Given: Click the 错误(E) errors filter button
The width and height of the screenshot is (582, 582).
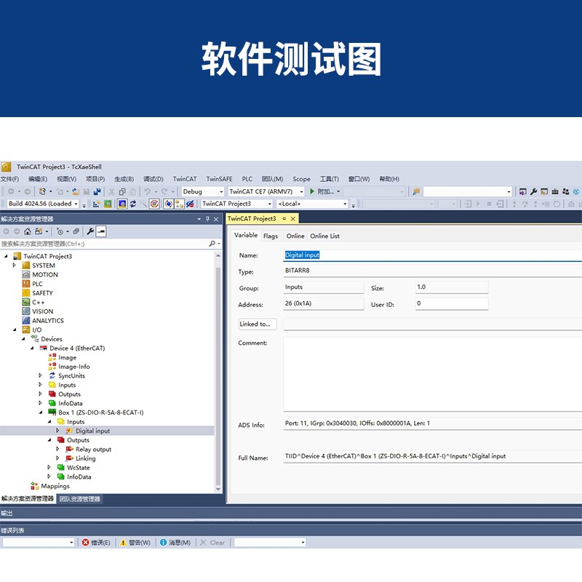Looking at the screenshot, I should (96, 543).
